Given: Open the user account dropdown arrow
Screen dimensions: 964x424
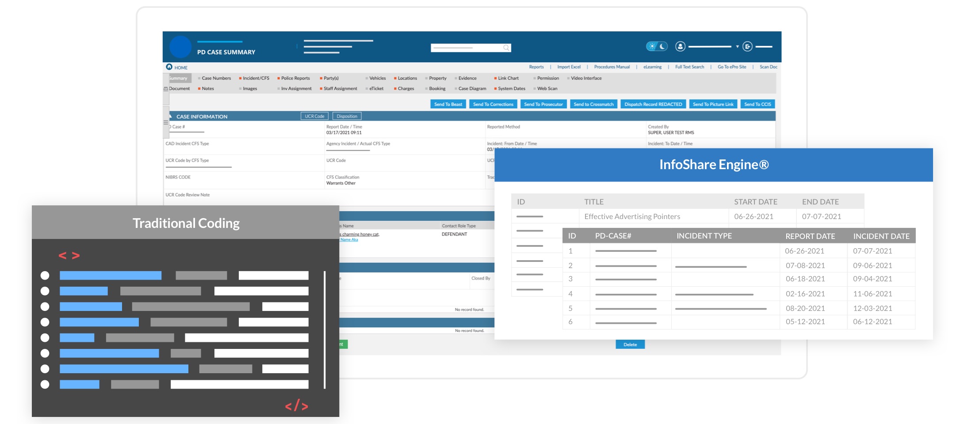Looking at the screenshot, I should [x=737, y=47].
